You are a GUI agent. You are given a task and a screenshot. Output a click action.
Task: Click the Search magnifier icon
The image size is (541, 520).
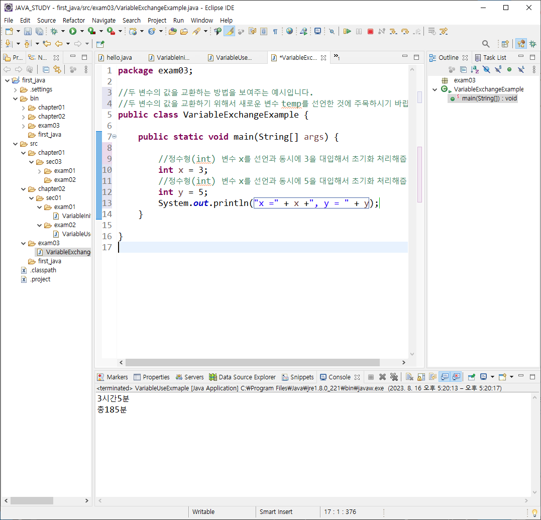click(486, 44)
